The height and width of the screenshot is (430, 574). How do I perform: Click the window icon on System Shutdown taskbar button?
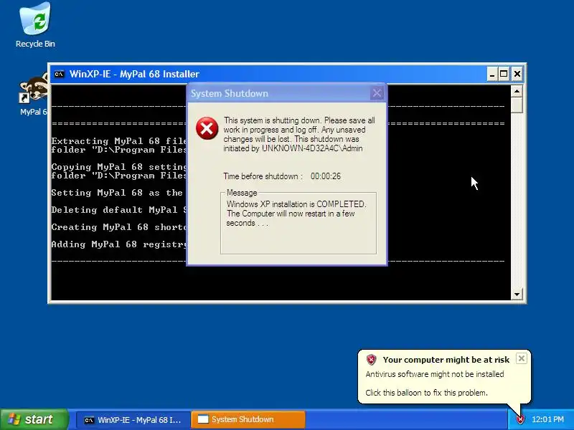pos(203,419)
